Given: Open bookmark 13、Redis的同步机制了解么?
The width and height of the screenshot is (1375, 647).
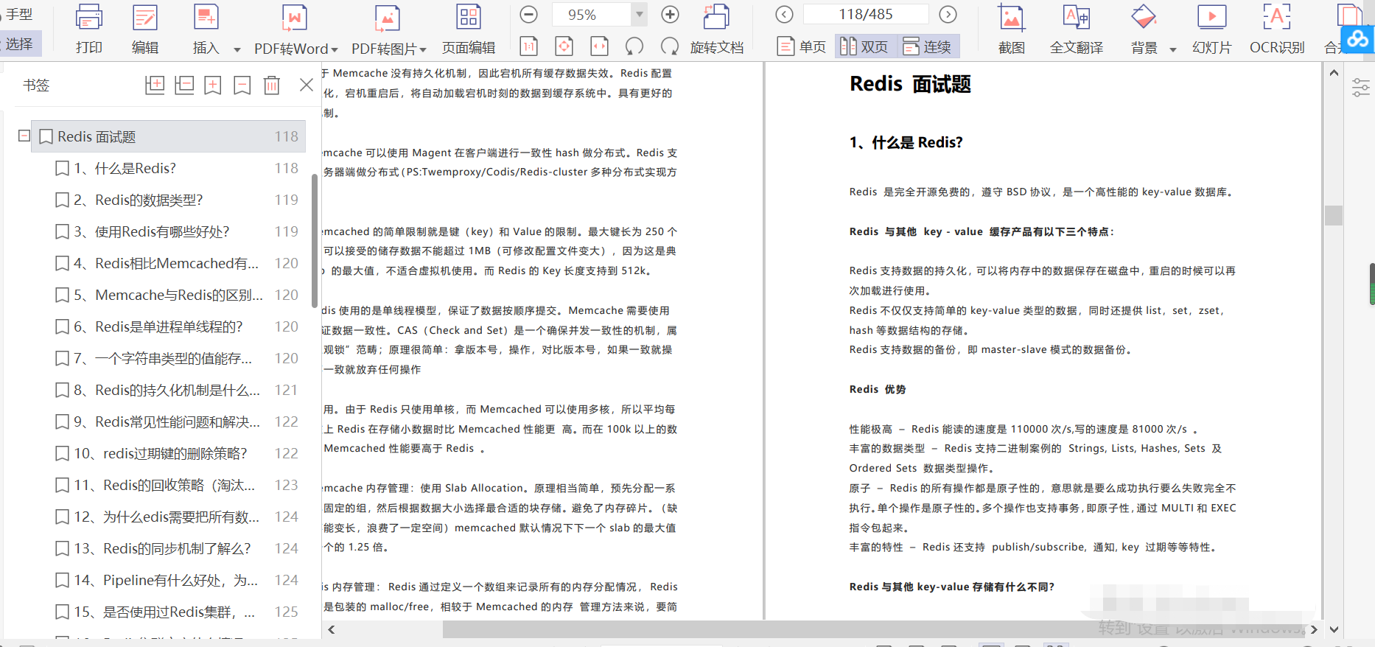Looking at the screenshot, I should pos(177,548).
